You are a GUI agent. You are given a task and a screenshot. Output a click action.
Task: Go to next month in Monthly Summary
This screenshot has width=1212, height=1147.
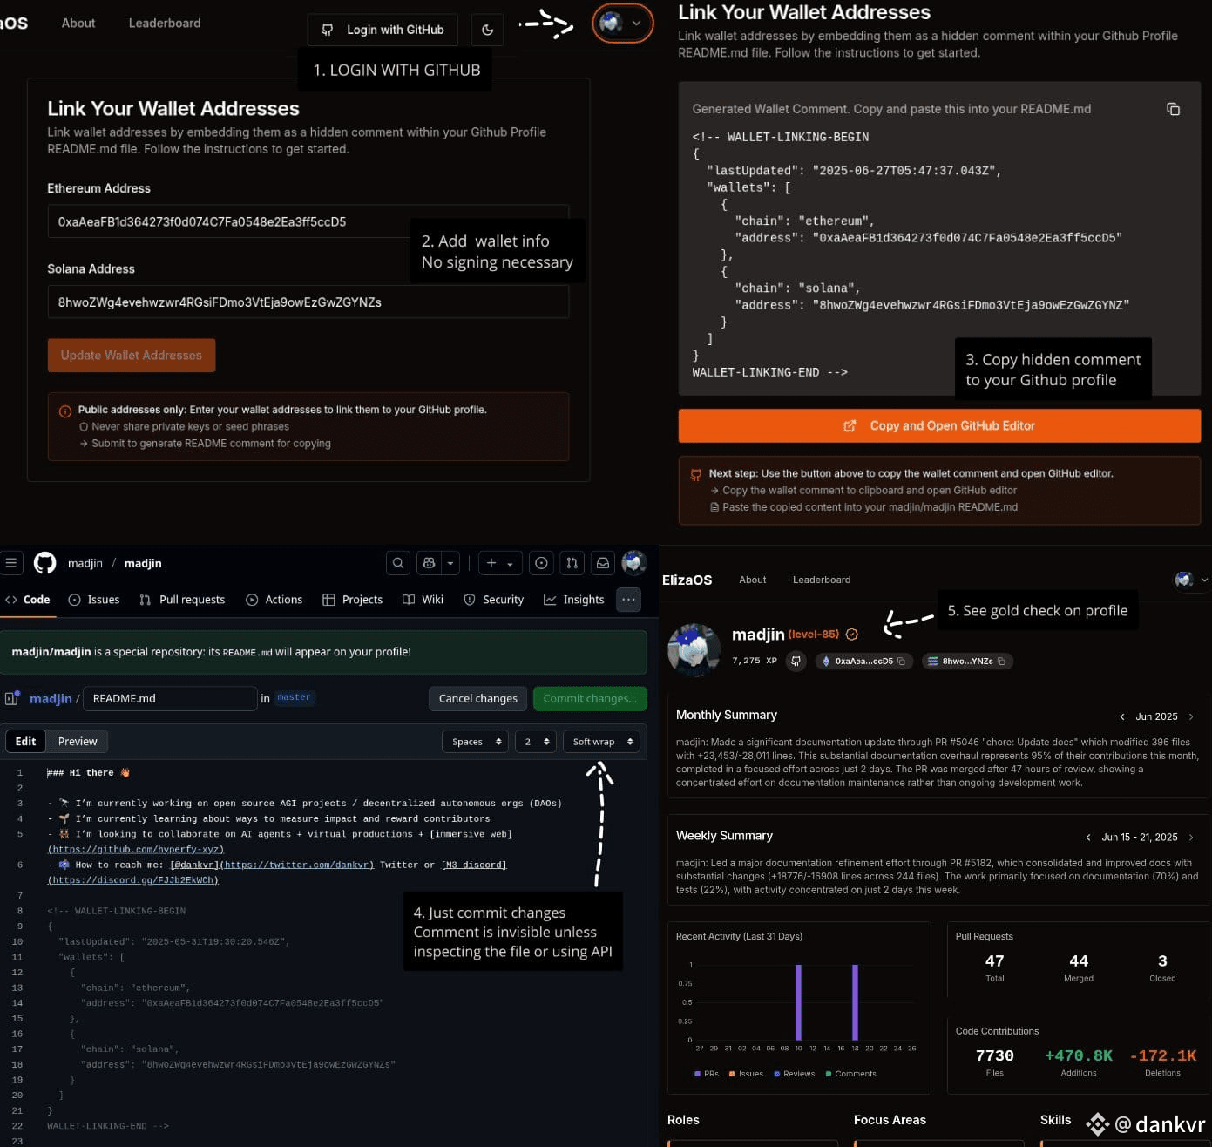(1191, 716)
